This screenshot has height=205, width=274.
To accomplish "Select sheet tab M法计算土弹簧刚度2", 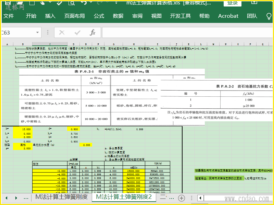I will [124, 197].
